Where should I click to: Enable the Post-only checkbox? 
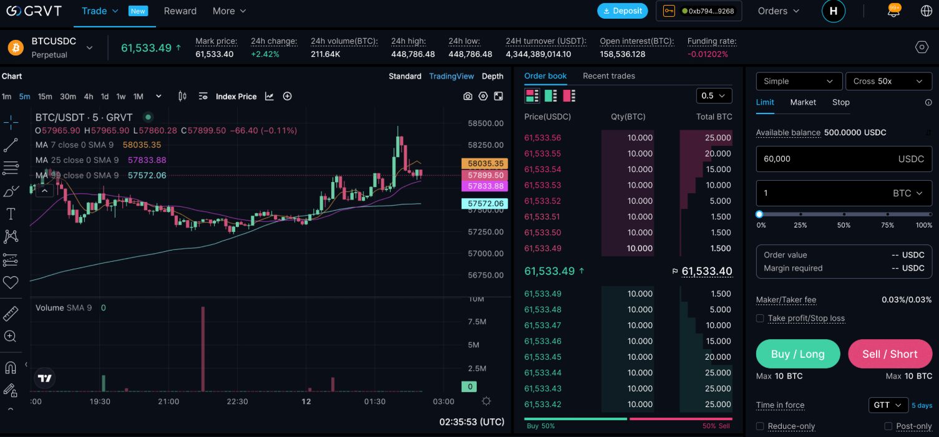888,426
